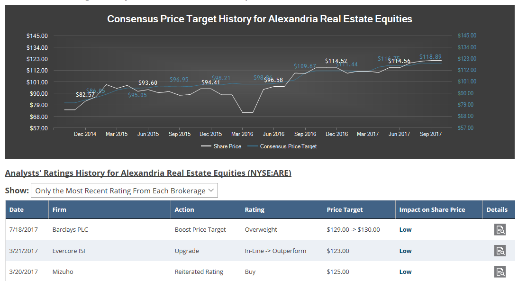
Task: Open the Details icon for the Evercore ISI upgrade
Action: tap(500, 251)
